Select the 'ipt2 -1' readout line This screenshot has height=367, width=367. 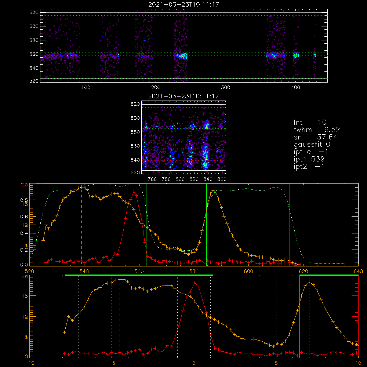click(x=309, y=166)
